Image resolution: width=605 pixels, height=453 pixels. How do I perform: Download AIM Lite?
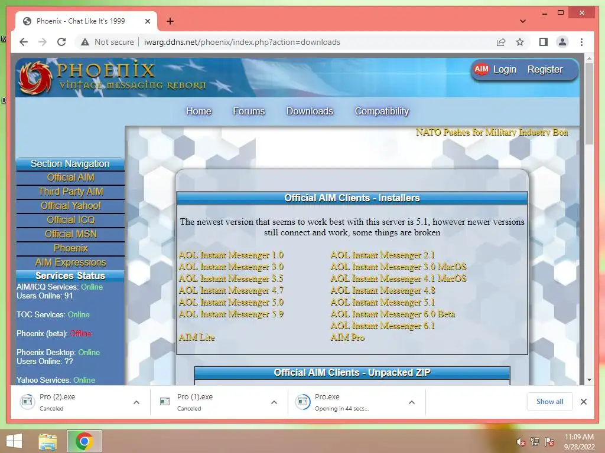(197, 338)
